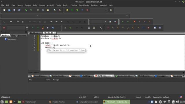Click the wrench settings toolbar icon
The width and height of the screenshot is (185, 104).
(101, 28)
